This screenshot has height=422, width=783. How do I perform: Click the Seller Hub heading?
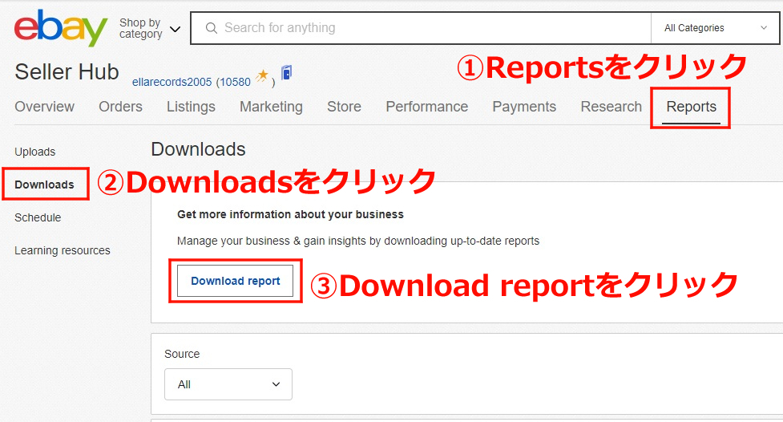pyautogui.click(x=67, y=72)
